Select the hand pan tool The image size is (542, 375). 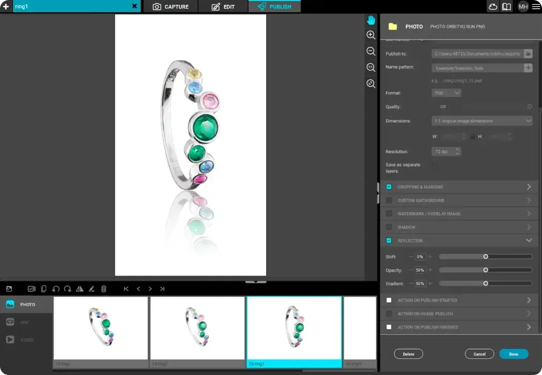pyautogui.click(x=371, y=20)
